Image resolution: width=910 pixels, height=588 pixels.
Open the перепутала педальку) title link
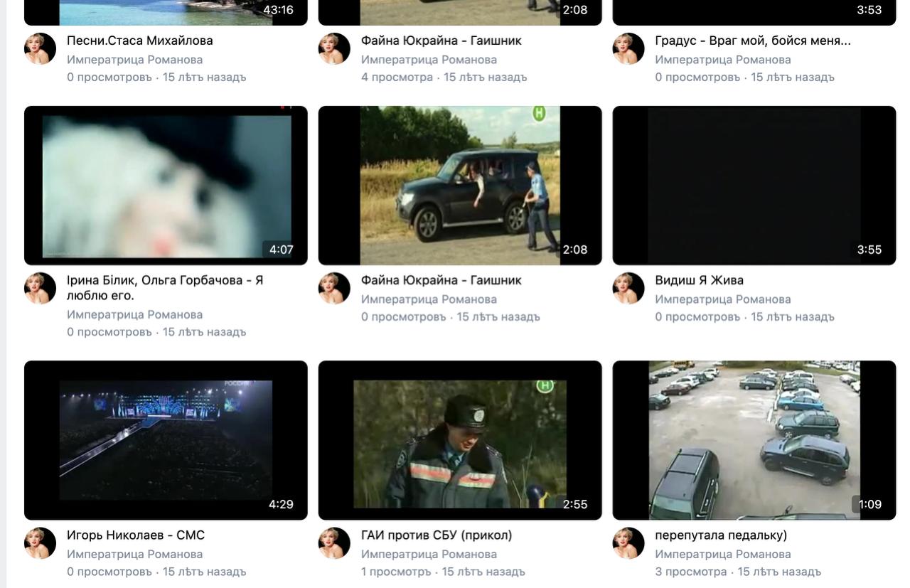pos(721,535)
